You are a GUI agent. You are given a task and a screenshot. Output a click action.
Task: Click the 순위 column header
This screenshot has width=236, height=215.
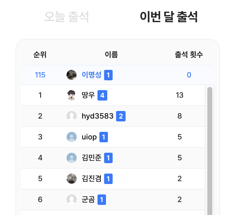pos(40,55)
